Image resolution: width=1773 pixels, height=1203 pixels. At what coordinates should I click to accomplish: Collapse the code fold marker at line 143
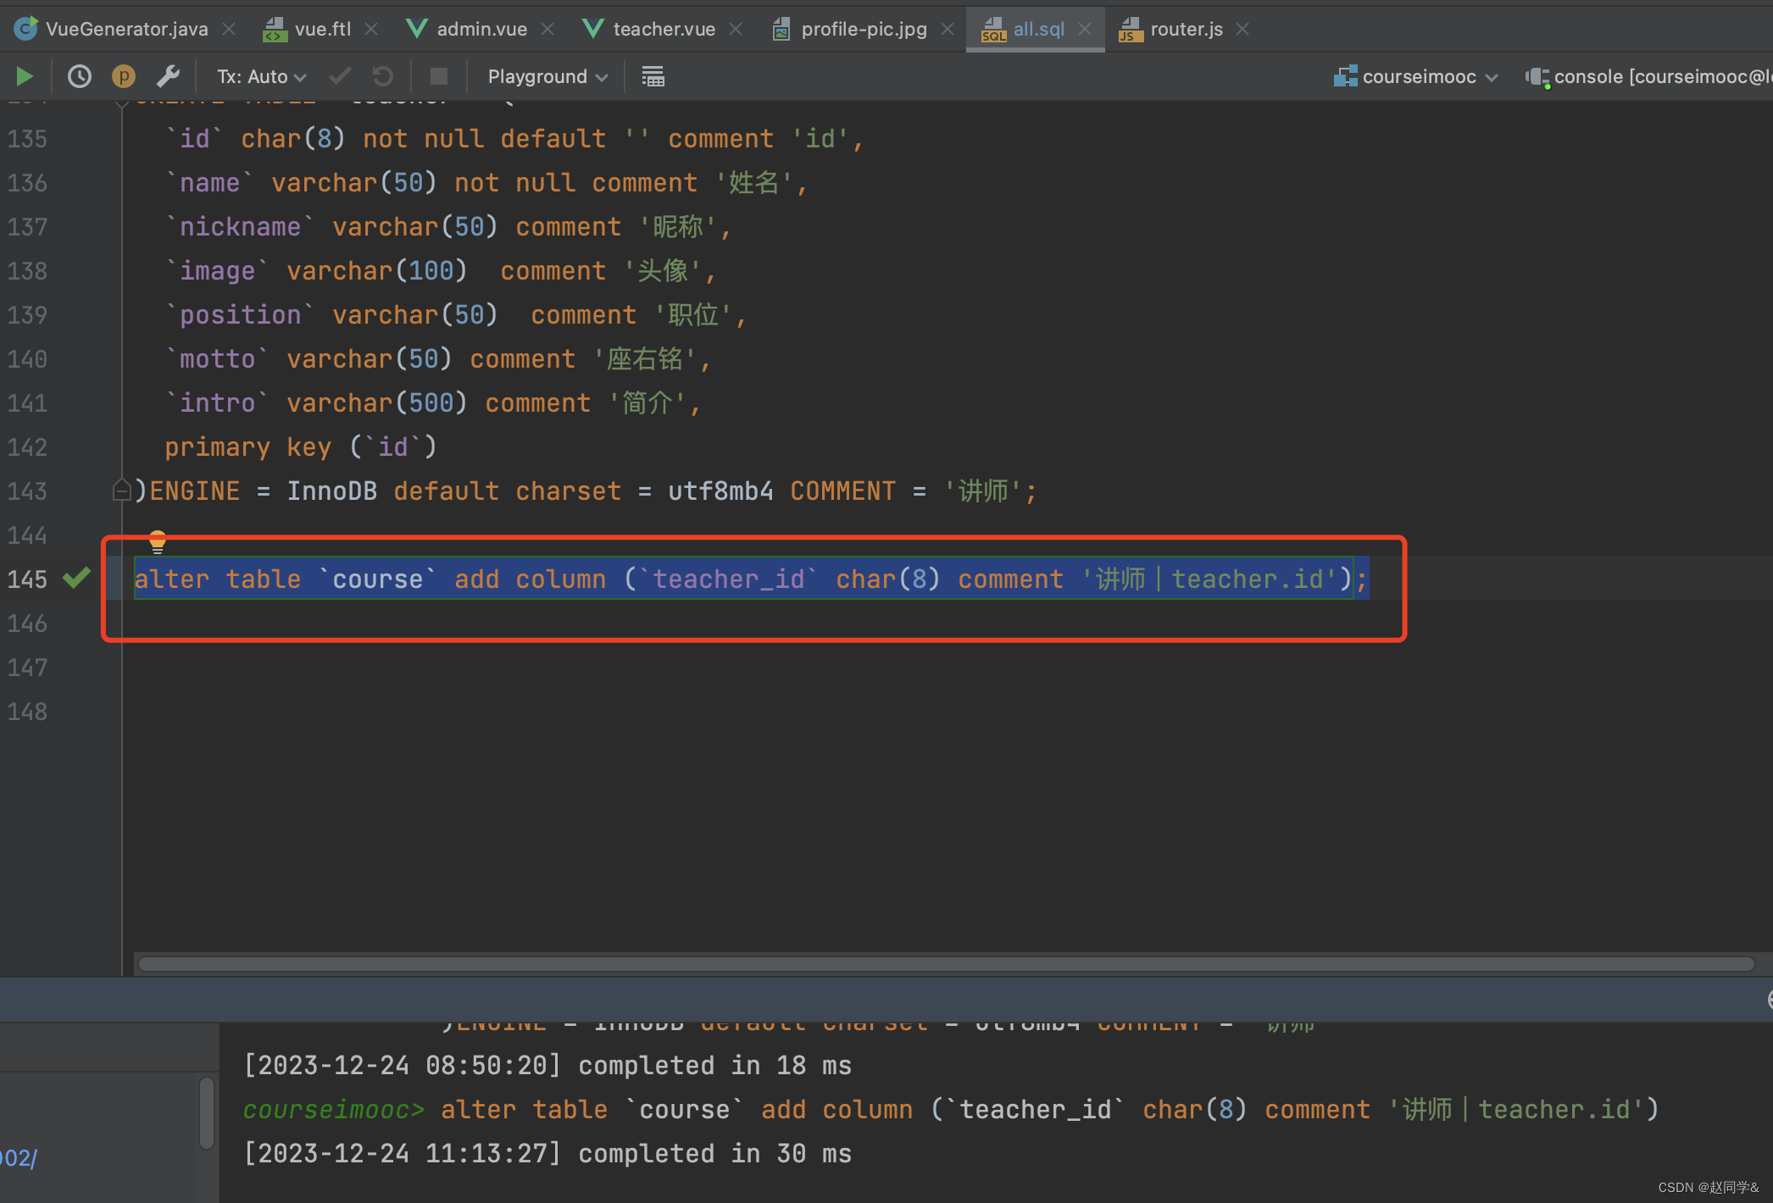[x=121, y=491]
